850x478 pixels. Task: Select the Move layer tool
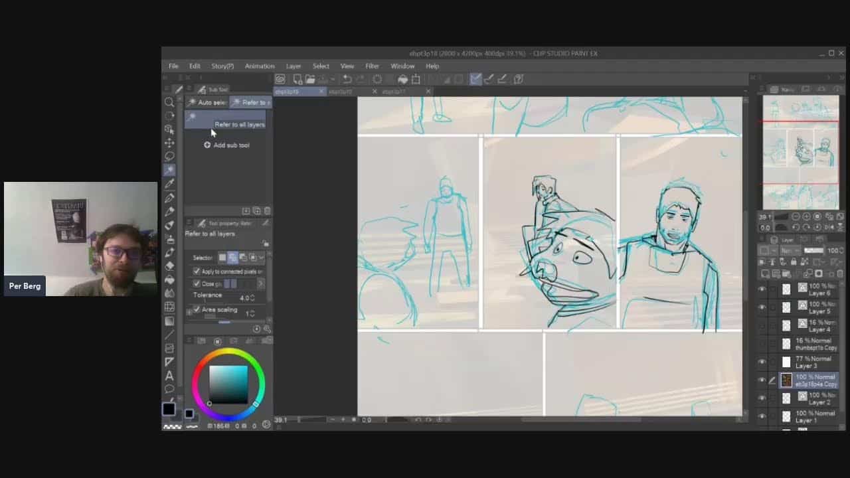(169, 143)
